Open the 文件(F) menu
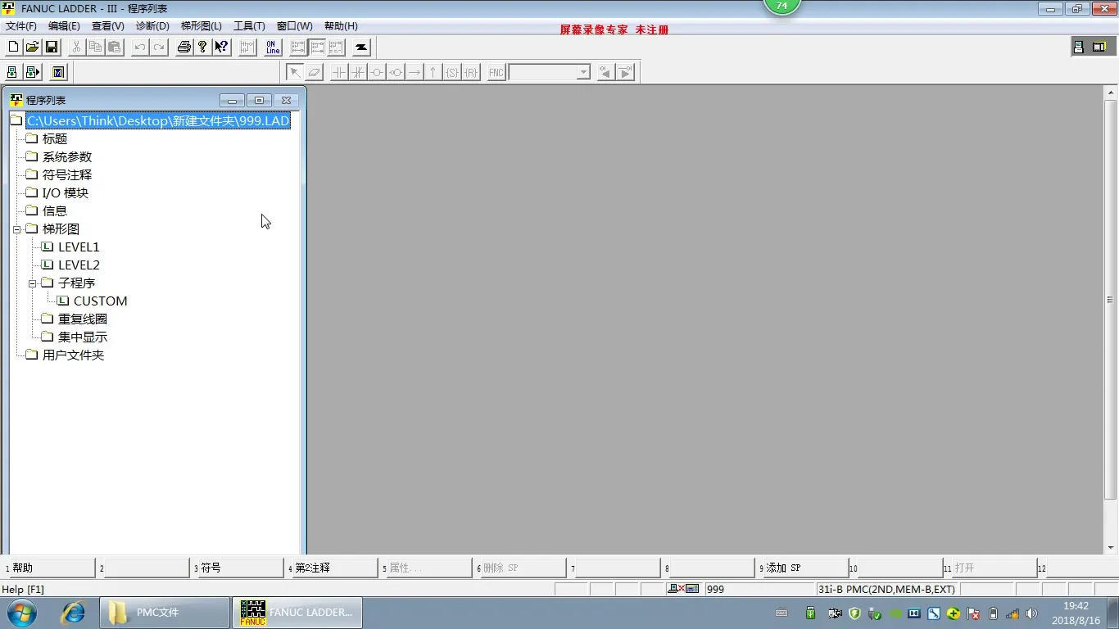Screen dimensions: 1119x629 21,26
